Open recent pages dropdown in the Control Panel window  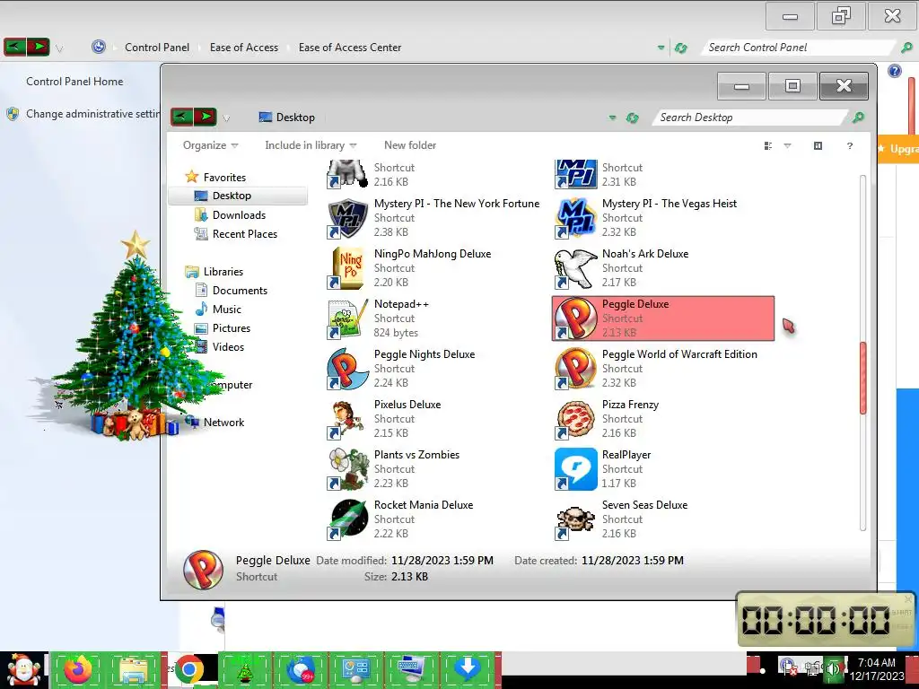tap(59, 48)
